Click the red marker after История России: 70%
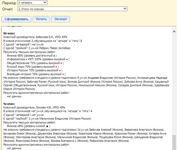 [60, 71]
